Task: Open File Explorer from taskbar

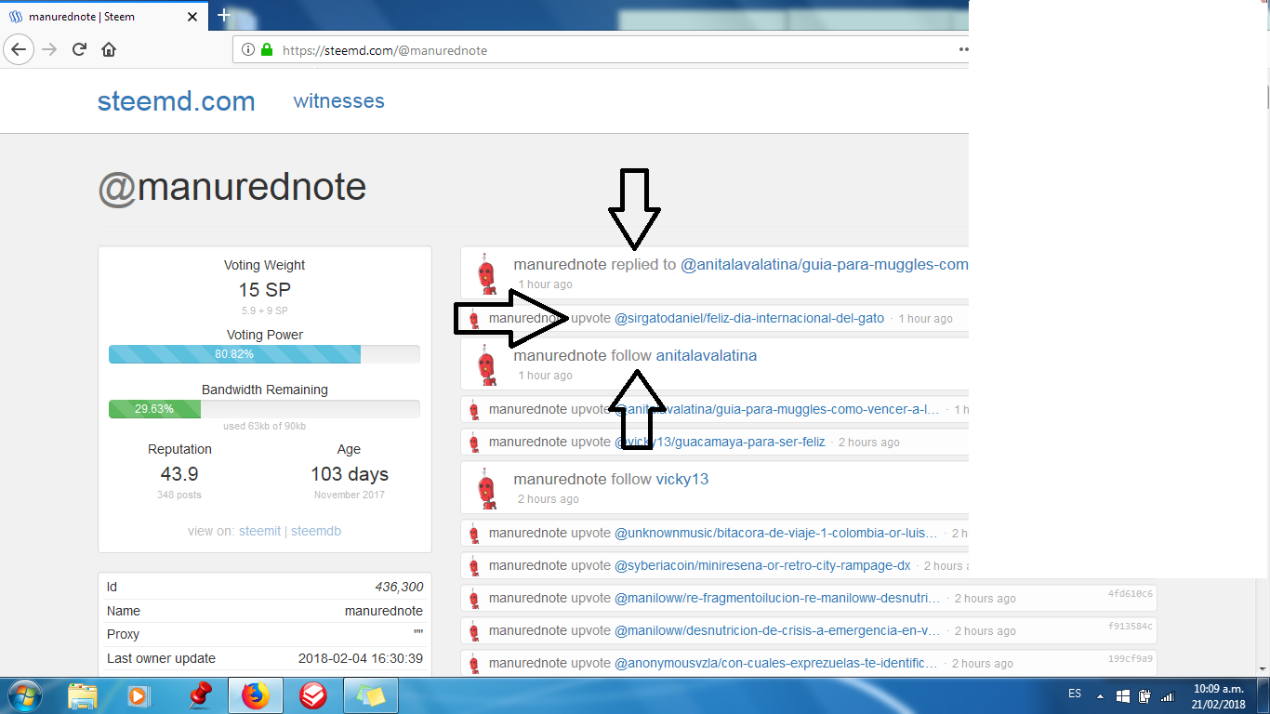Action: (x=83, y=695)
